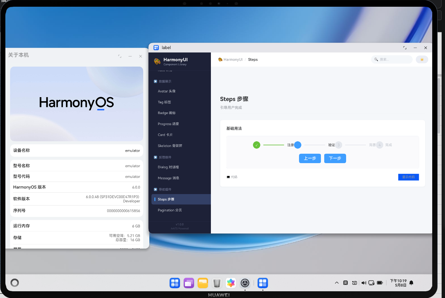Open Badge 徽标 in the sidebar
The height and width of the screenshot is (298, 445).
tap(181, 113)
